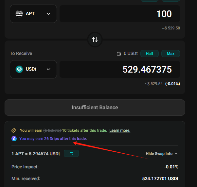Click the Hide Swap Info chevron arrow
Image resolution: width=197 pixels, height=187 pixels.
coord(176,154)
